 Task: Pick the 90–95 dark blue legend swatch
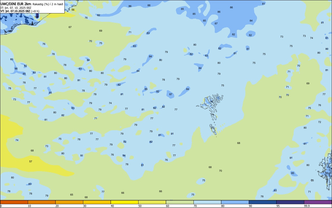[x=262, y=202]
